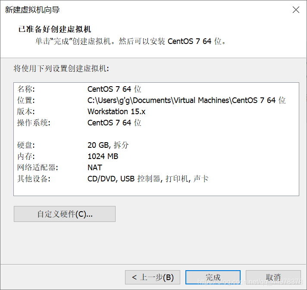Select the memory value 1024 MB
307x290 pixels.
[x=103, y=156]
